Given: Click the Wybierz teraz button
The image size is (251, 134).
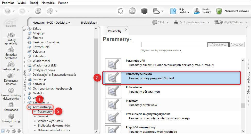Looking at the screenshot, I should 218,45.
